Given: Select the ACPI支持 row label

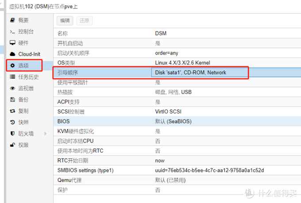Looking at the screenshot, I should coord(68,102).
